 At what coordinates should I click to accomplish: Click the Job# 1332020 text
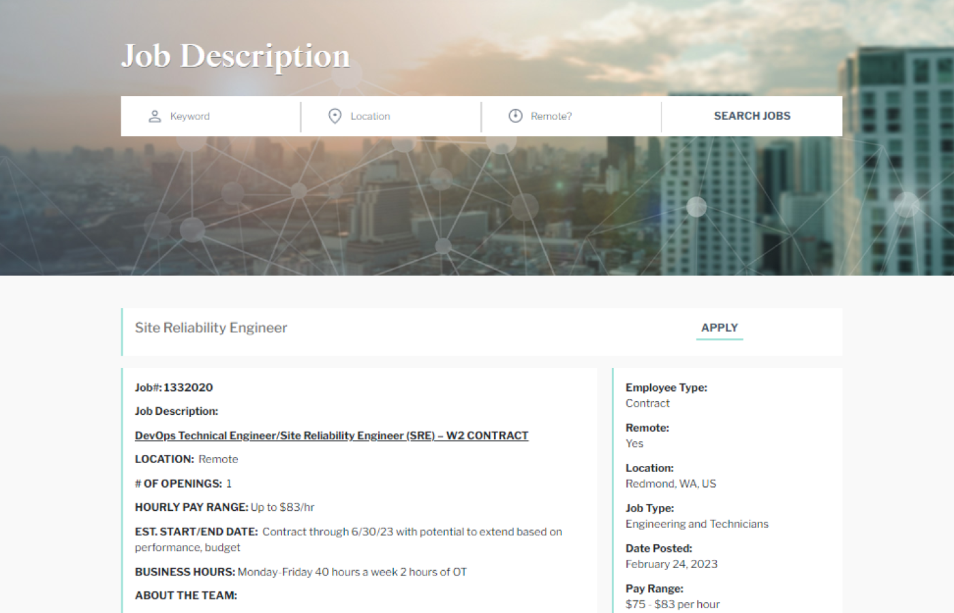tap(173, 387)
